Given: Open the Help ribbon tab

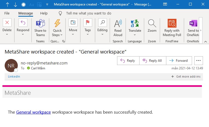Looking at the screenshot, I should (x=44, y=13).
